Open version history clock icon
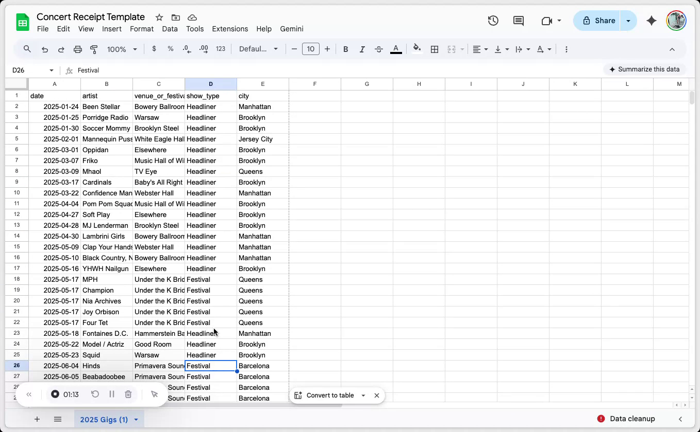Image resolution: width=700 pixels, height=432 pixels. point(493,21)
